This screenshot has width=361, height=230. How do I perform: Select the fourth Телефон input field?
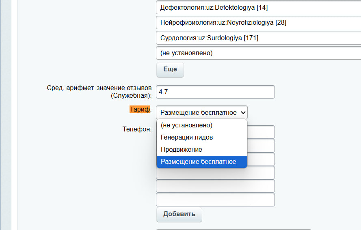(x=215, y=173)
